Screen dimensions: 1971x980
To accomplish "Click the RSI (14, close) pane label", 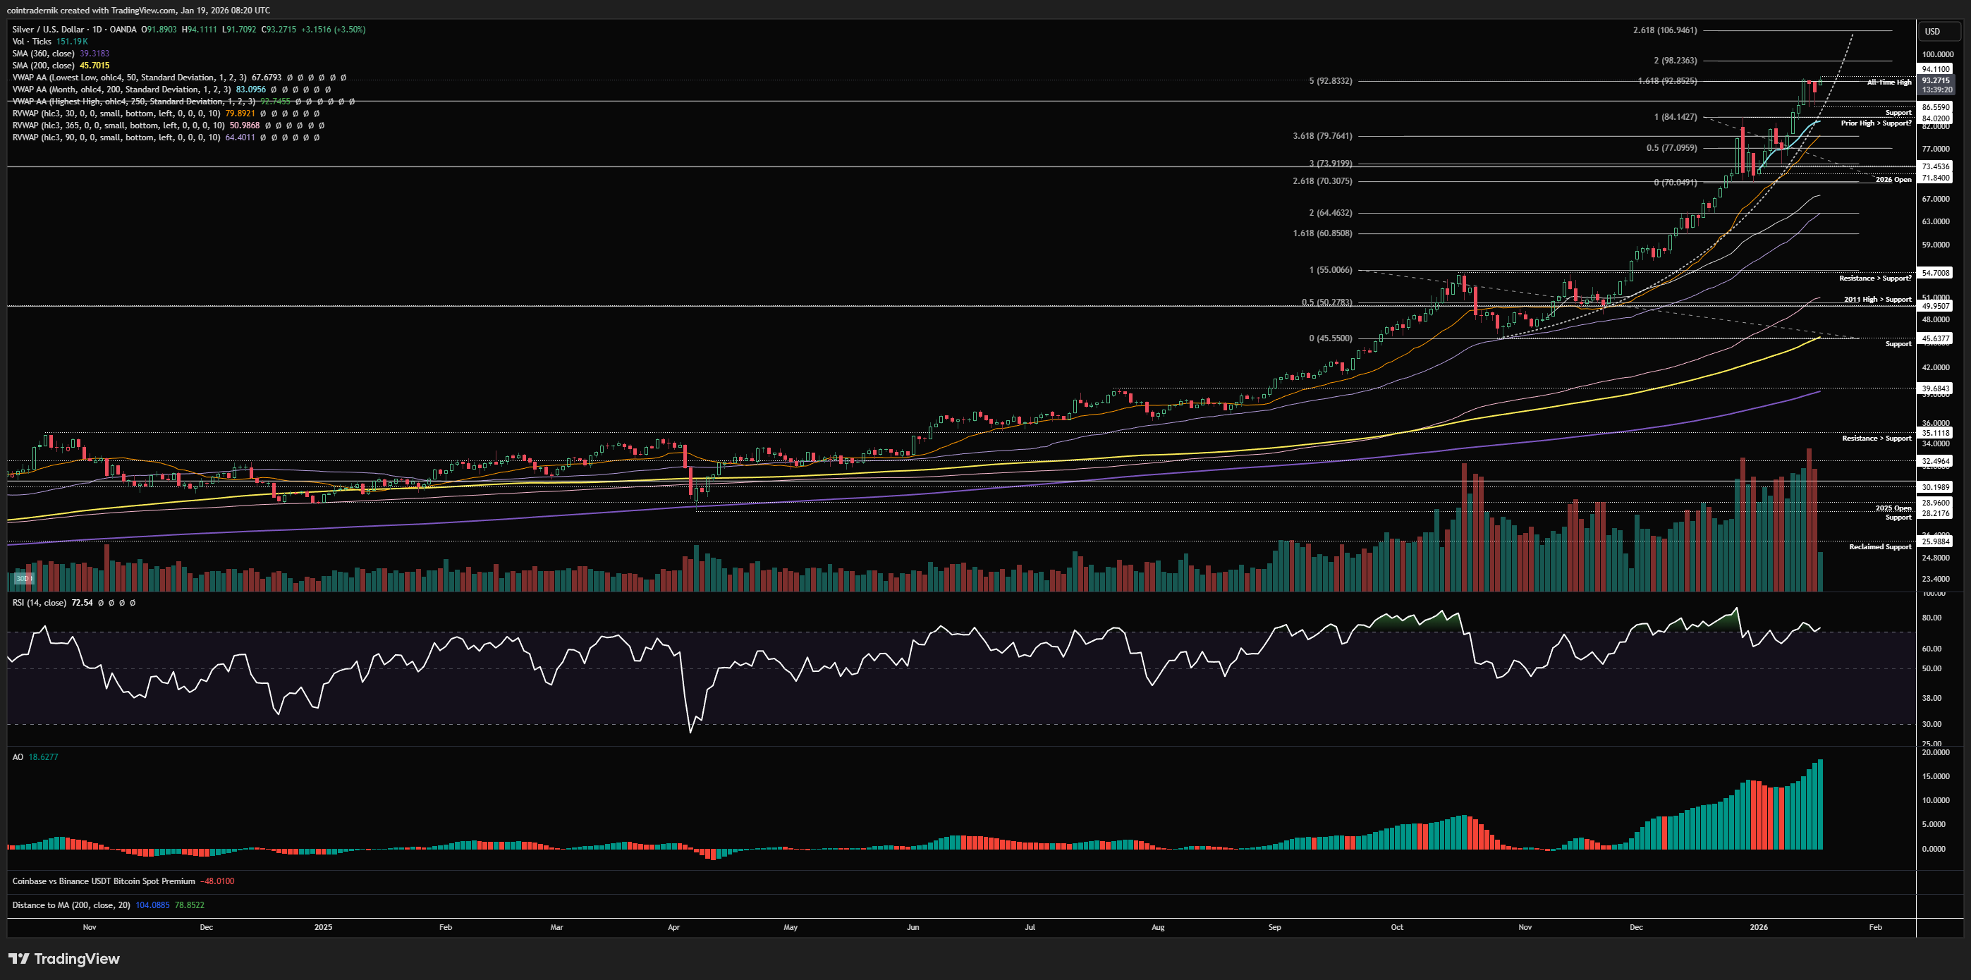I will click(39, 603).
